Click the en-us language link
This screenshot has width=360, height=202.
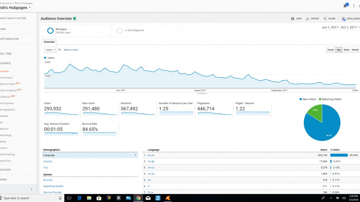[x=151, y=155]
